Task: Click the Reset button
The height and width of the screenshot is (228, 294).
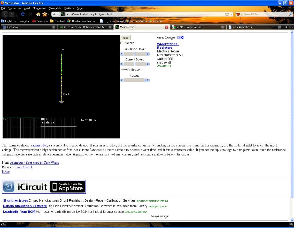Action: (x=125, y=38)
